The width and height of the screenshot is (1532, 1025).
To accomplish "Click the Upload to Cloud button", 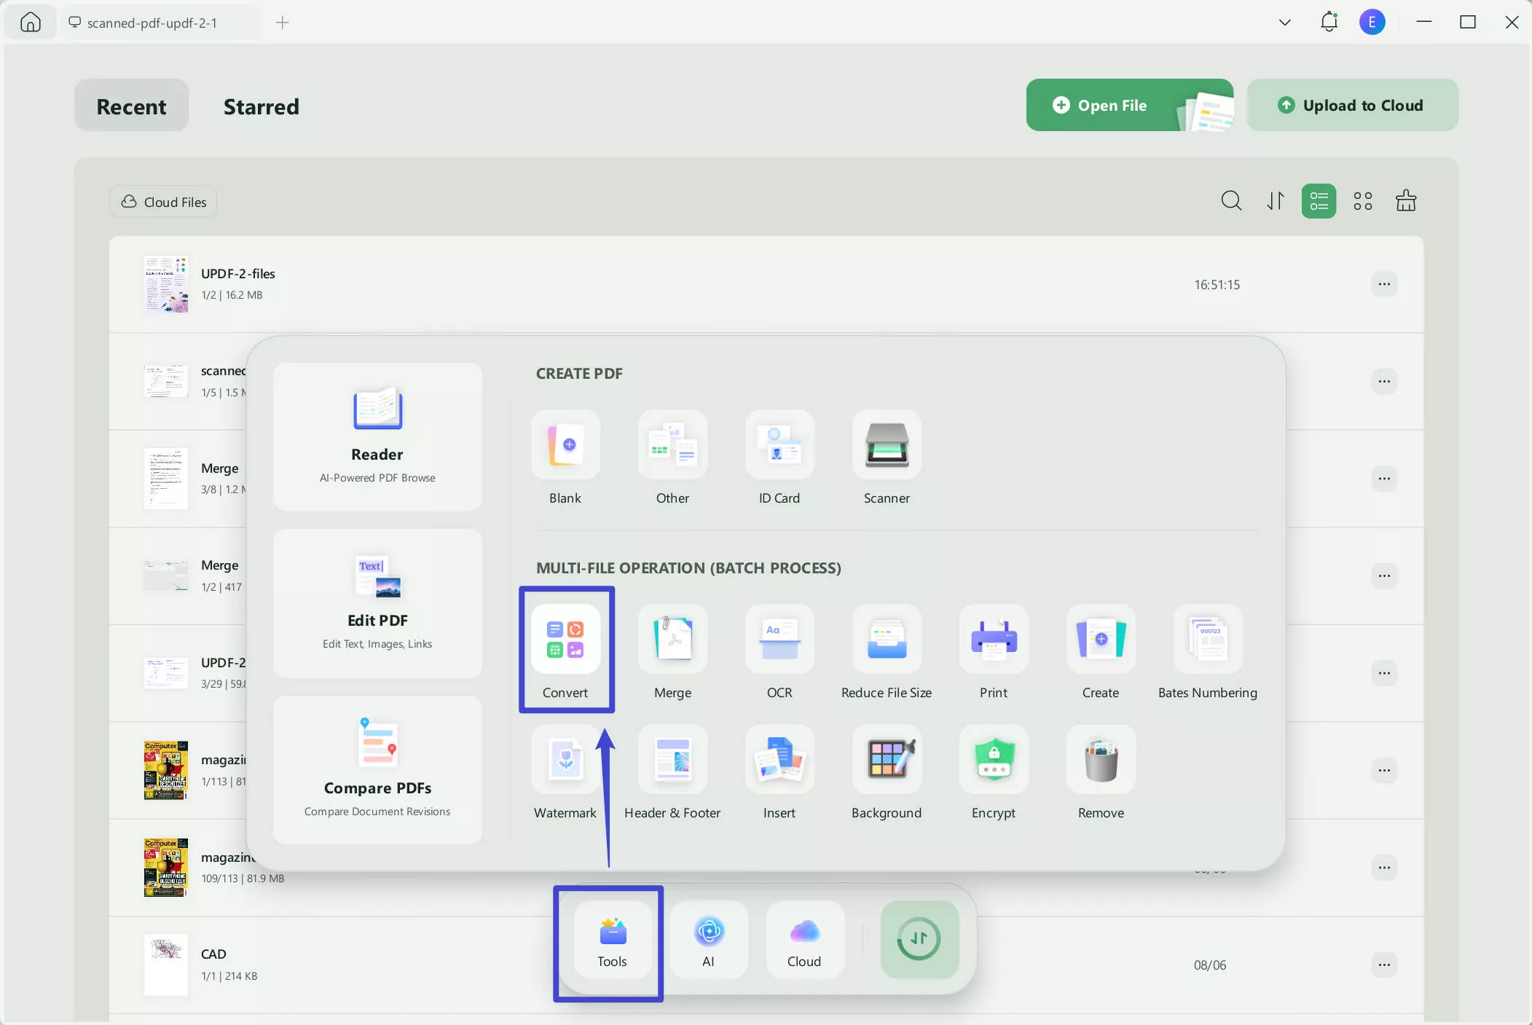I will click(1351, 106).
